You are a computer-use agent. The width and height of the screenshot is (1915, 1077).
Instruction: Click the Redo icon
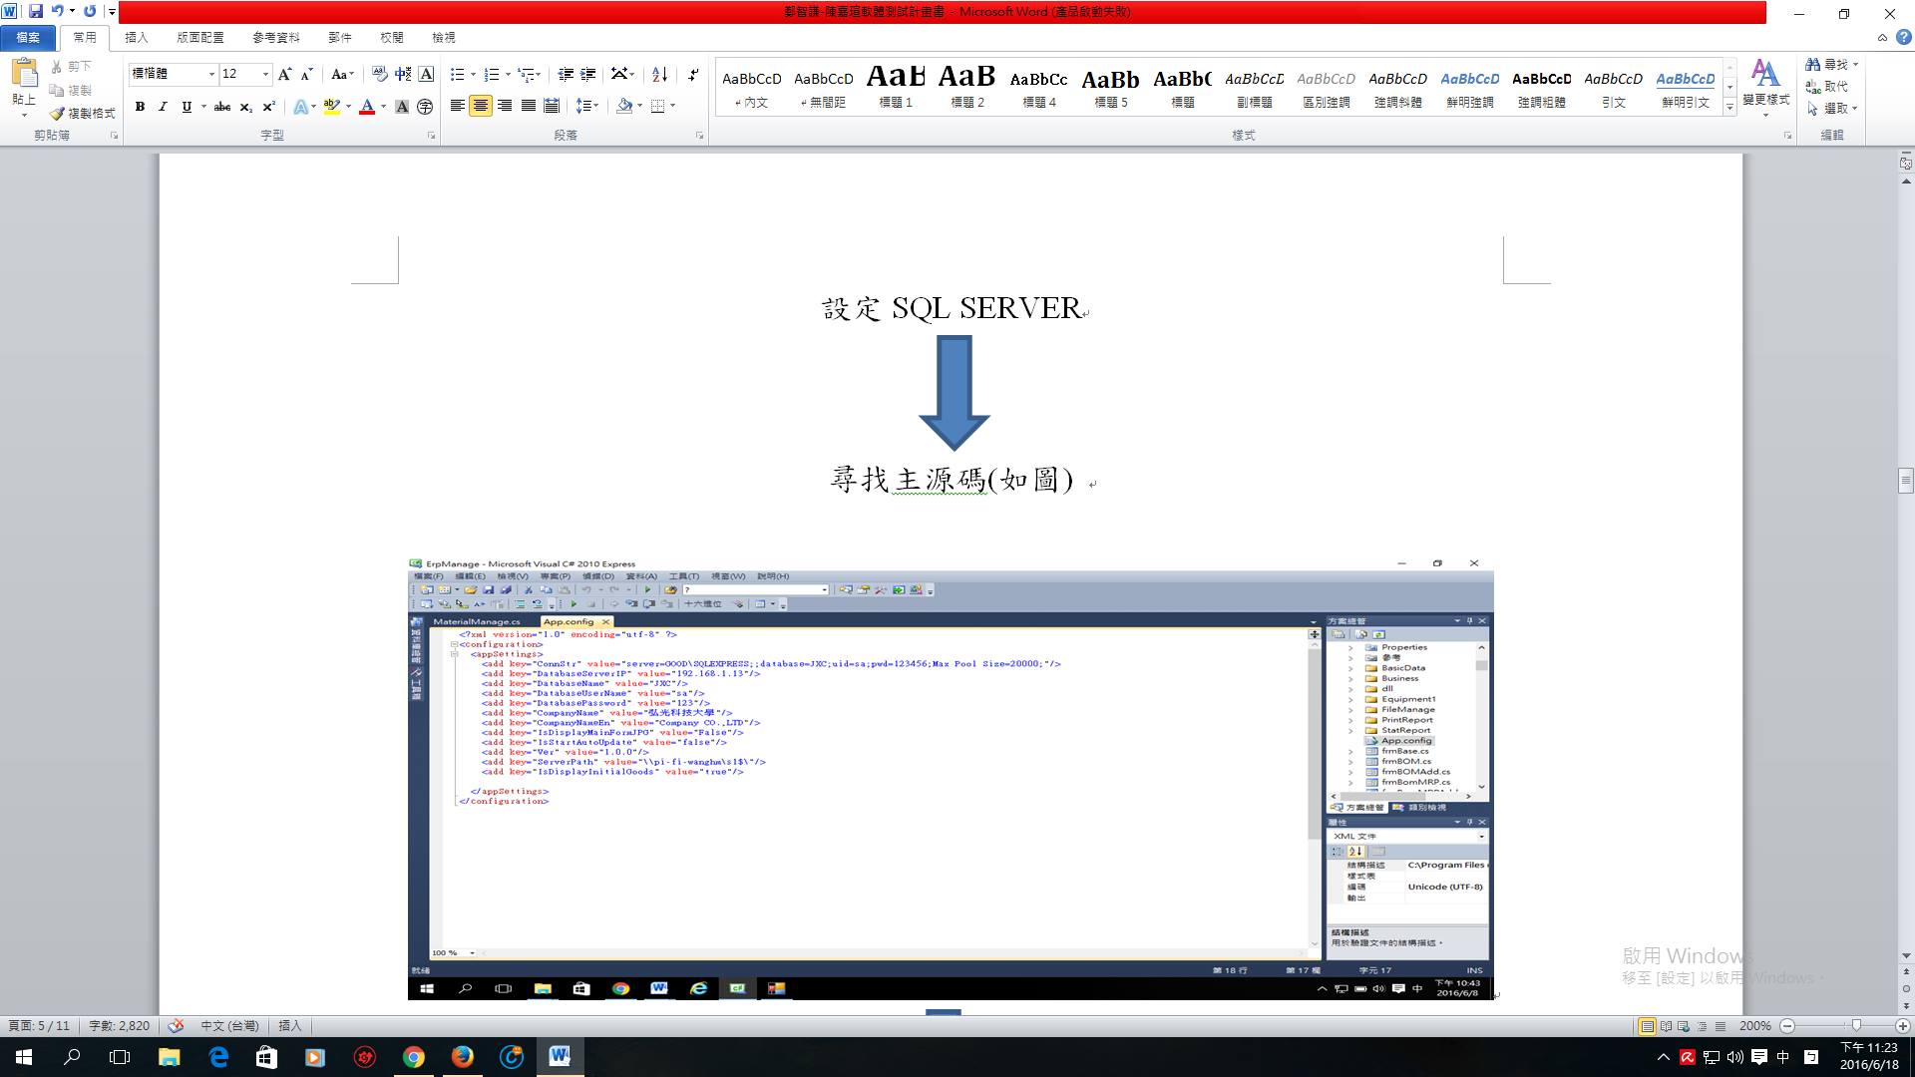pyautogui.click(x=90, y=11)
